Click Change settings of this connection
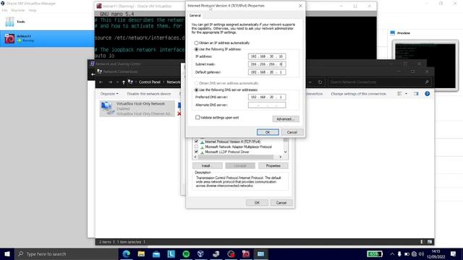This screenshot has width=463, height=260. [x=358, y=94]
